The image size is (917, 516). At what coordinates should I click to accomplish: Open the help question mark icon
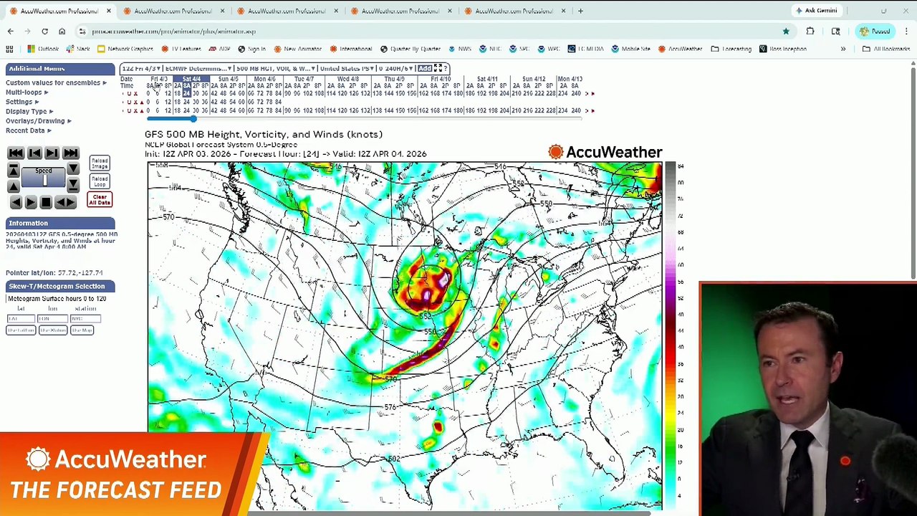[446, 68]
